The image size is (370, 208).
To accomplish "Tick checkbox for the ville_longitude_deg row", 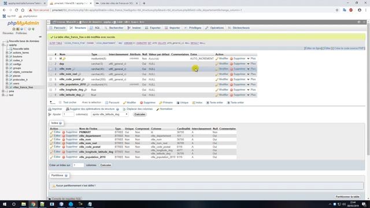I will (51, 90).
